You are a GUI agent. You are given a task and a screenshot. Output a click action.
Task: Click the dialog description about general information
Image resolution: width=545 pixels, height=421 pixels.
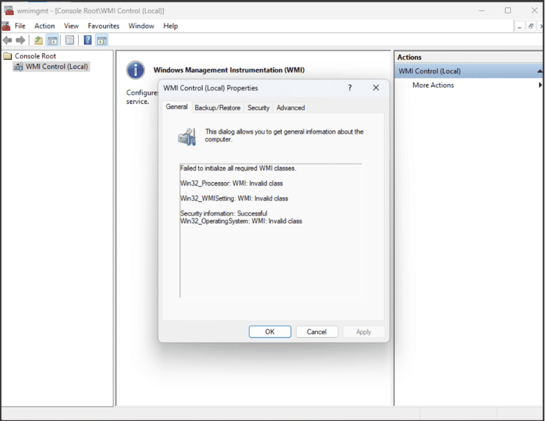tap(284, 135)
